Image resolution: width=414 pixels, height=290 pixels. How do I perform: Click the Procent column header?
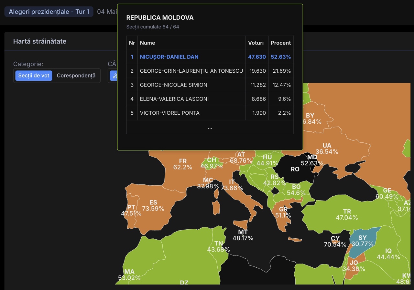point(280,43)
